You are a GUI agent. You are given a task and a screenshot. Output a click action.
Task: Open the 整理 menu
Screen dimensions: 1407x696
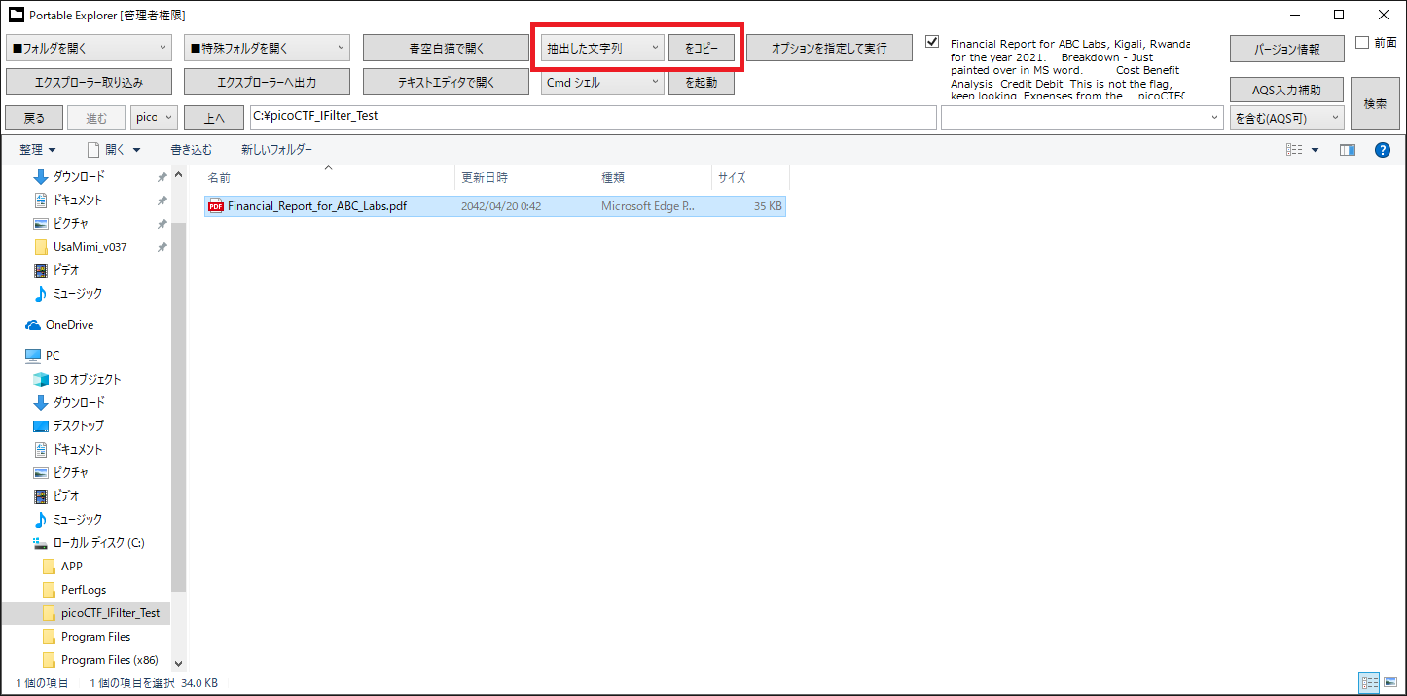pyautogui.click(x=38, y=149)
